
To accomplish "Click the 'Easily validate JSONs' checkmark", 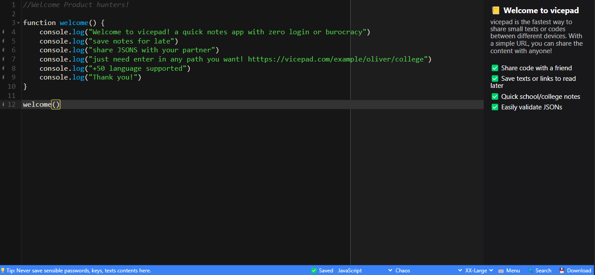I will (x=495, y=107).
